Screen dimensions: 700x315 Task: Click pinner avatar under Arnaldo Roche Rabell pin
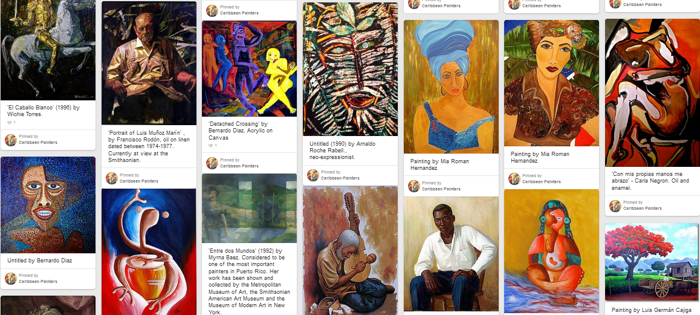pyautogui.click(x=313, y=175)
